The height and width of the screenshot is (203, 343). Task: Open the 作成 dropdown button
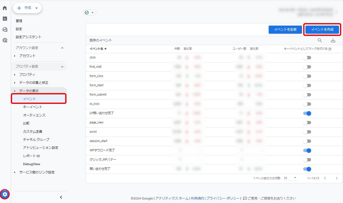[x=27, y=8]
